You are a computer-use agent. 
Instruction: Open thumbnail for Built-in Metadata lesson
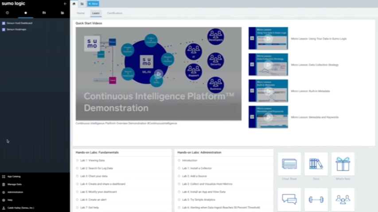pos(268,91)
